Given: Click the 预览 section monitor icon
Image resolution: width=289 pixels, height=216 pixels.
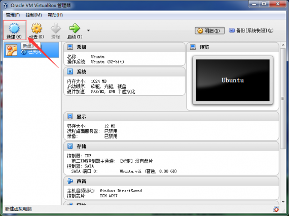Looking at the screenshot, I should tap(193, 47).
